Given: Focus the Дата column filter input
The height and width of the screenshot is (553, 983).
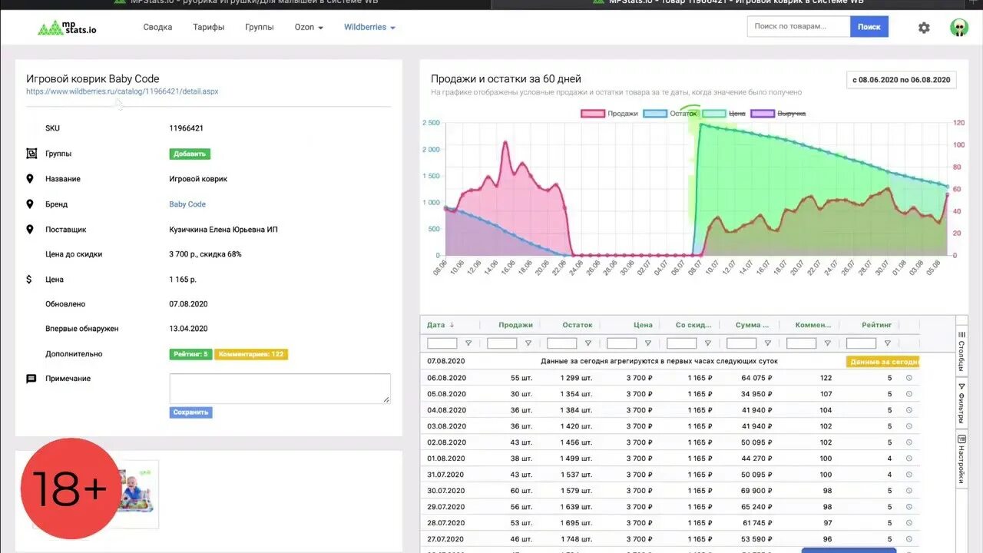Looking at the screenshot, I should [442, 343].
